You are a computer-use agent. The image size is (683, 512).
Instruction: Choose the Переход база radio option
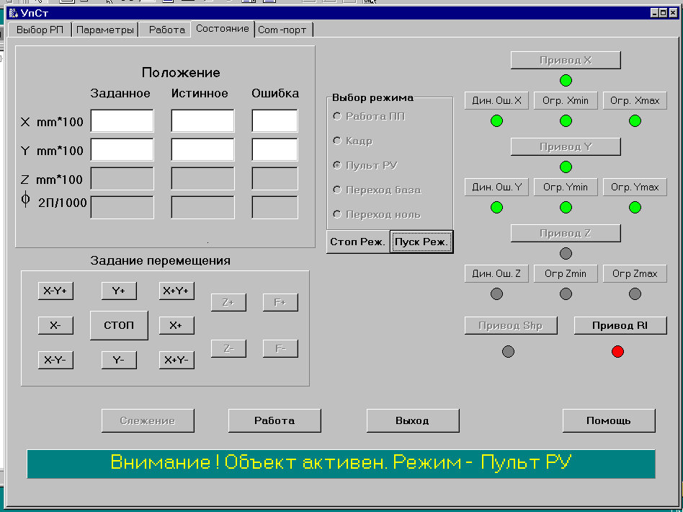(377, 190)
